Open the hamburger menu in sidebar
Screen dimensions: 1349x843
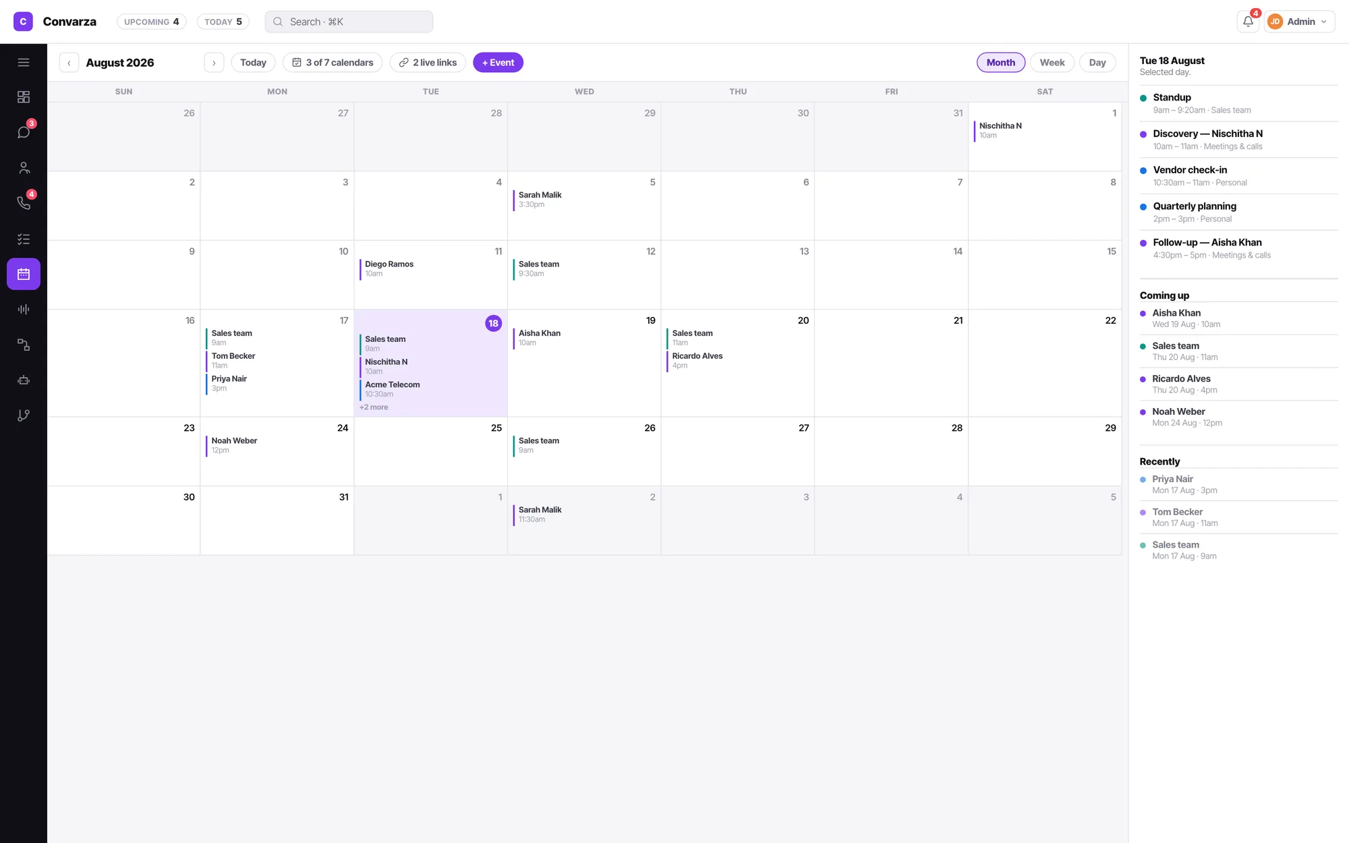click(x=24, y=62)
